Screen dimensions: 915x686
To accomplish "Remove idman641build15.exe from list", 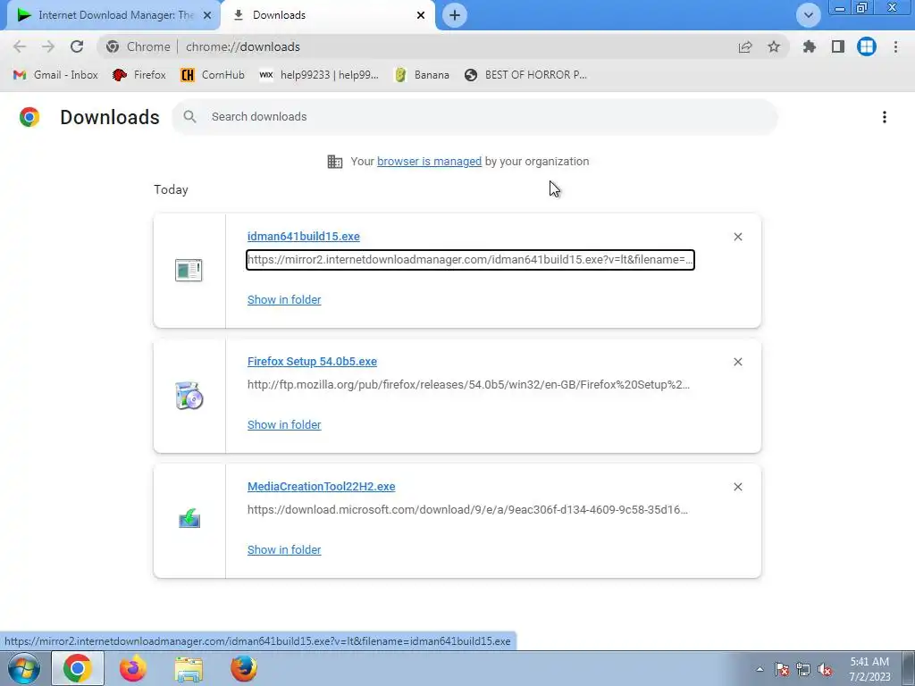I will coord(737,236).
